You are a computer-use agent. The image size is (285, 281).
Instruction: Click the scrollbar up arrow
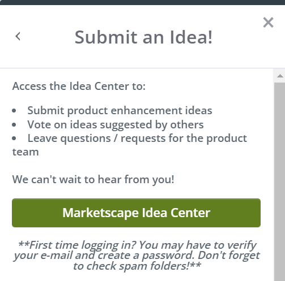pyautogui.click(x=280, y=76)
